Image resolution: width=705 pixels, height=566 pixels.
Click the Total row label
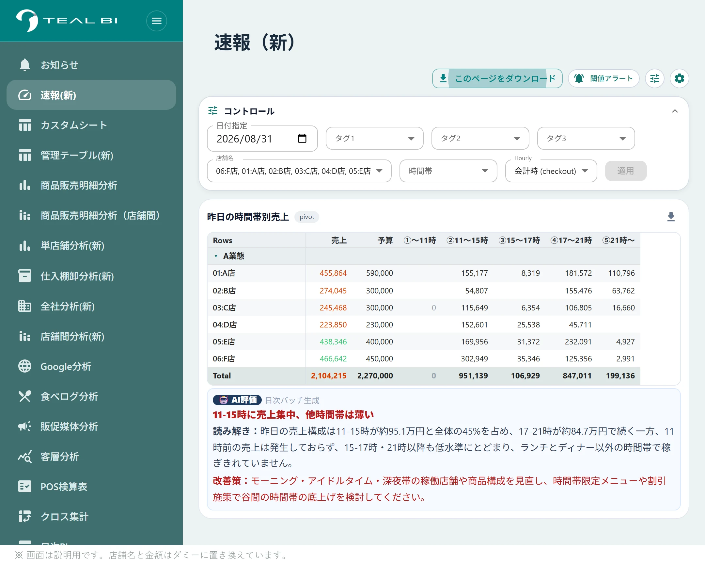pyautogui.click(x=222, y=375)
